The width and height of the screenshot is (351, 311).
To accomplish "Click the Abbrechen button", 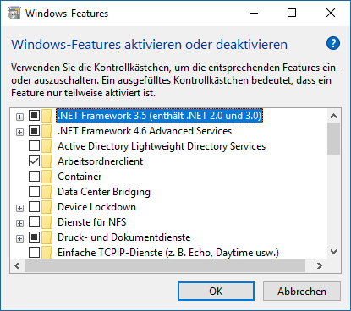I will (302, 292).
